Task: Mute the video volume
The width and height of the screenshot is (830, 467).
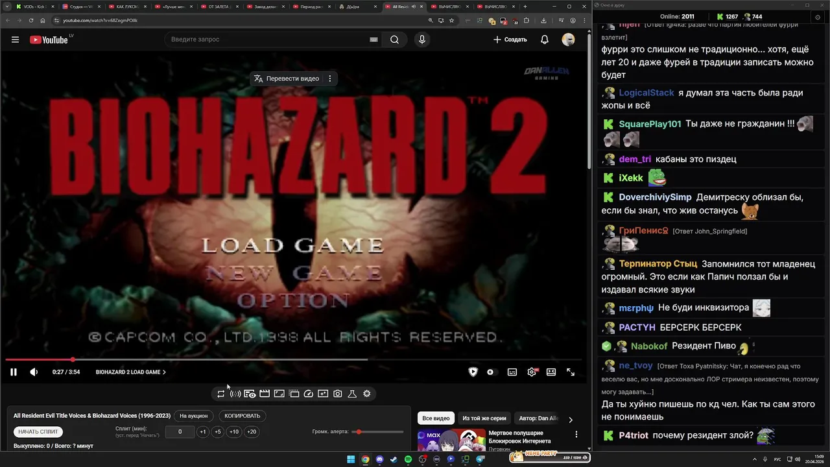Action: (34, 372)
